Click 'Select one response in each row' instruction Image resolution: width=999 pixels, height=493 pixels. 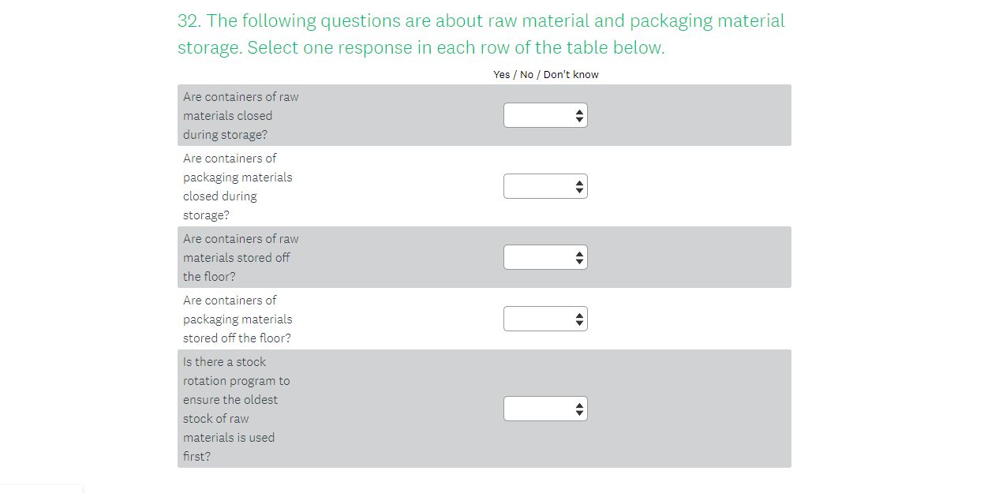point(456,48)
